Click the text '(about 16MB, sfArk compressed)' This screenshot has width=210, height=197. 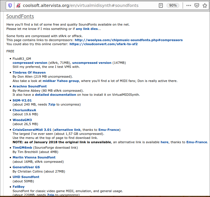(x=38, y=162)
